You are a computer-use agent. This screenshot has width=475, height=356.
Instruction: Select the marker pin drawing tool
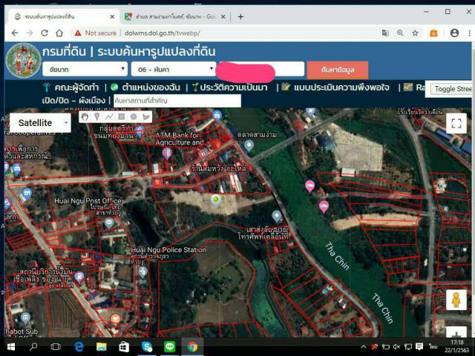(x=96, y=116)
